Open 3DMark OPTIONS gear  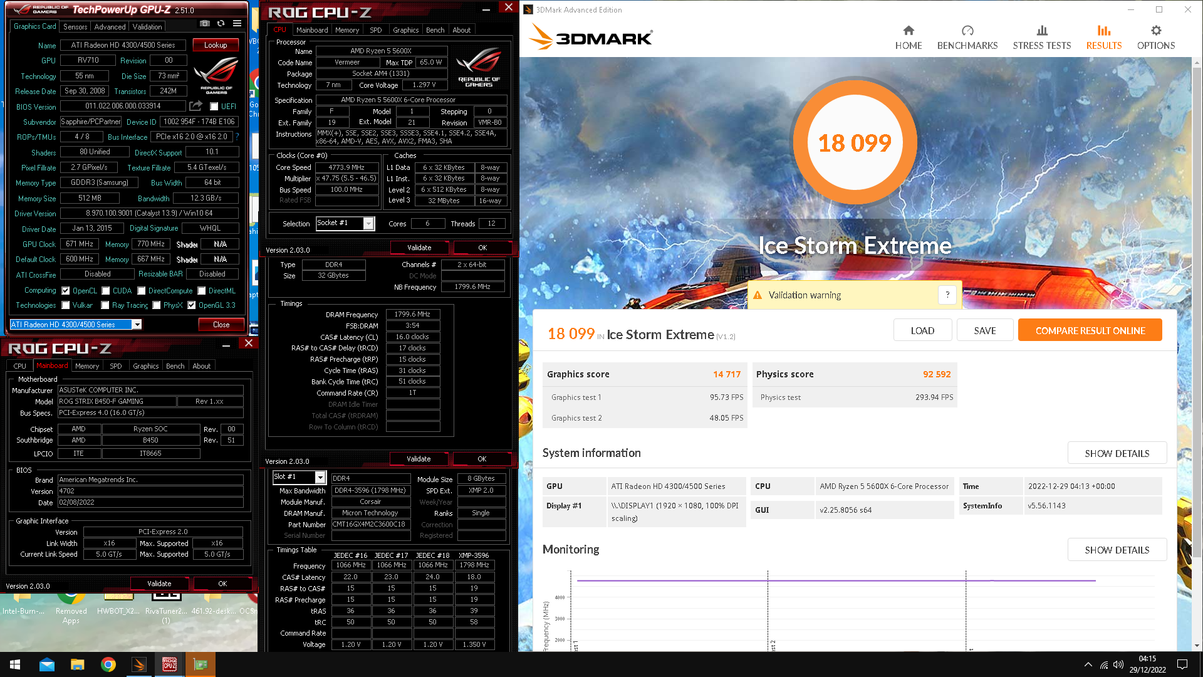click(x=1155, y=38)
